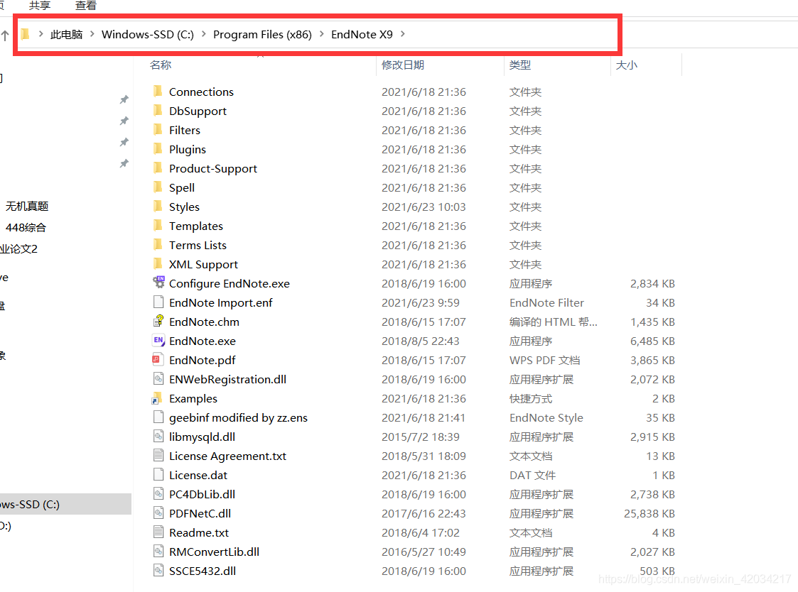Click the libmysqld.dll file icon
This screenshot has width=798, height=592.
point(158,437)
